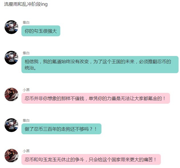Open 隼白's avatar next to 走狗 message
180x168 pixels.
[11, 125]
